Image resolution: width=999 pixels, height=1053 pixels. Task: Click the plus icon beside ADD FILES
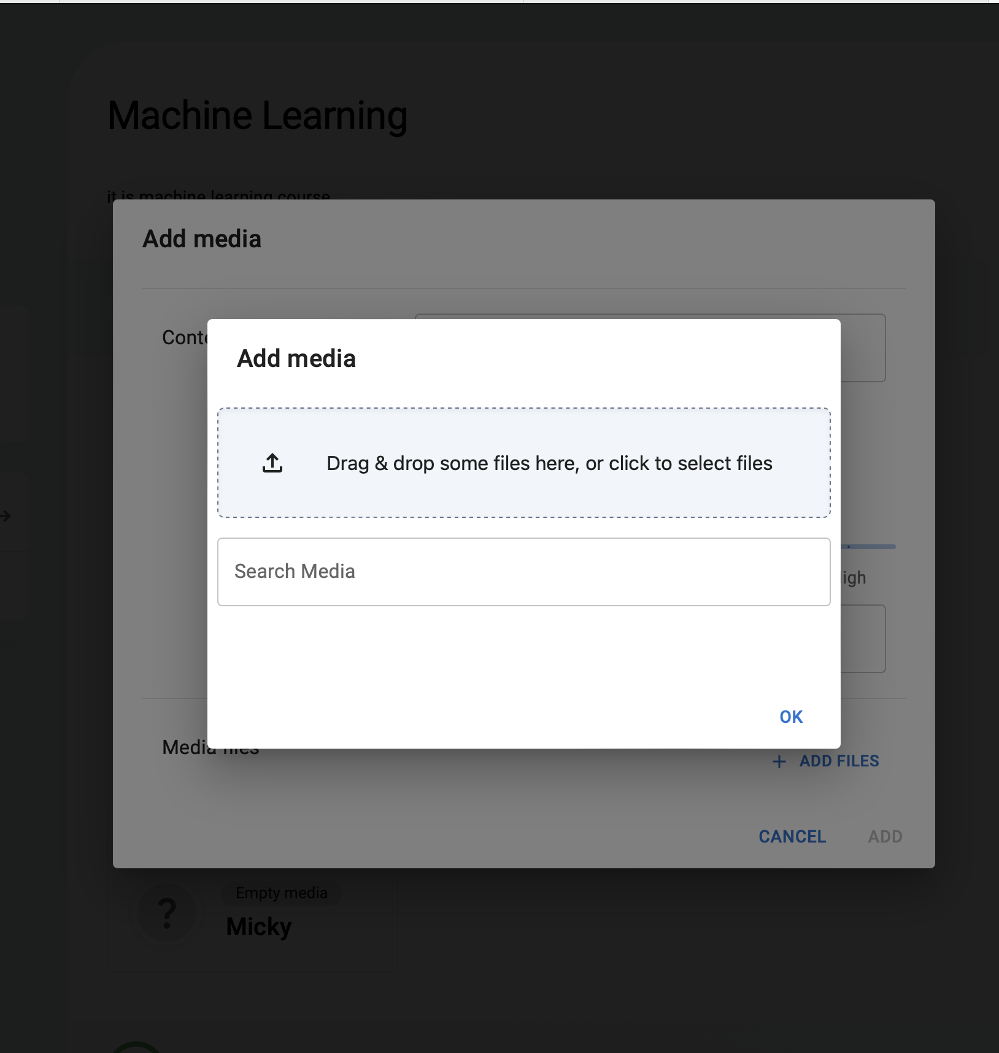pyautogui.click(x=779, y=762)
